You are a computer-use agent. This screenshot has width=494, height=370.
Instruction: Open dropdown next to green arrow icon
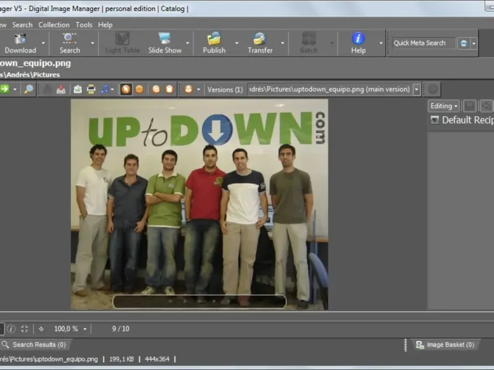click(15, 89)
